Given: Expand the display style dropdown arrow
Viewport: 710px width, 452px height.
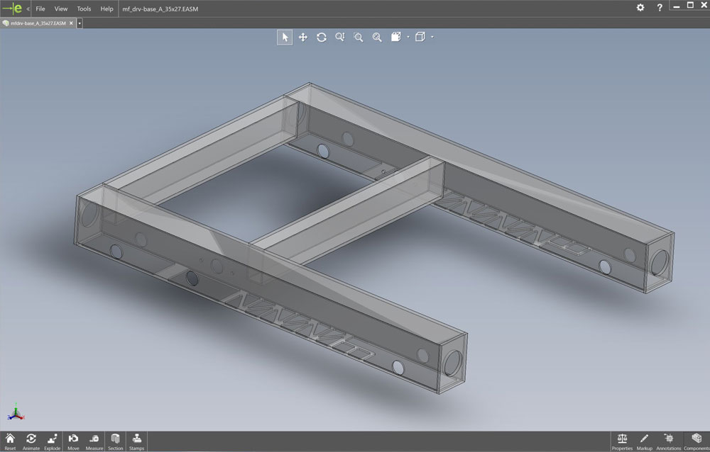Looking at the screenshot, I should click(408, 37).
